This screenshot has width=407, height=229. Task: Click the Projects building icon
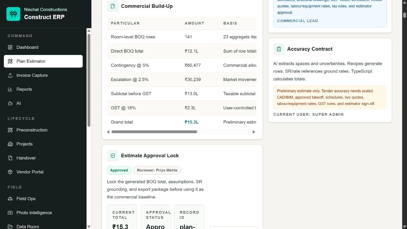(x=10, y=144)
